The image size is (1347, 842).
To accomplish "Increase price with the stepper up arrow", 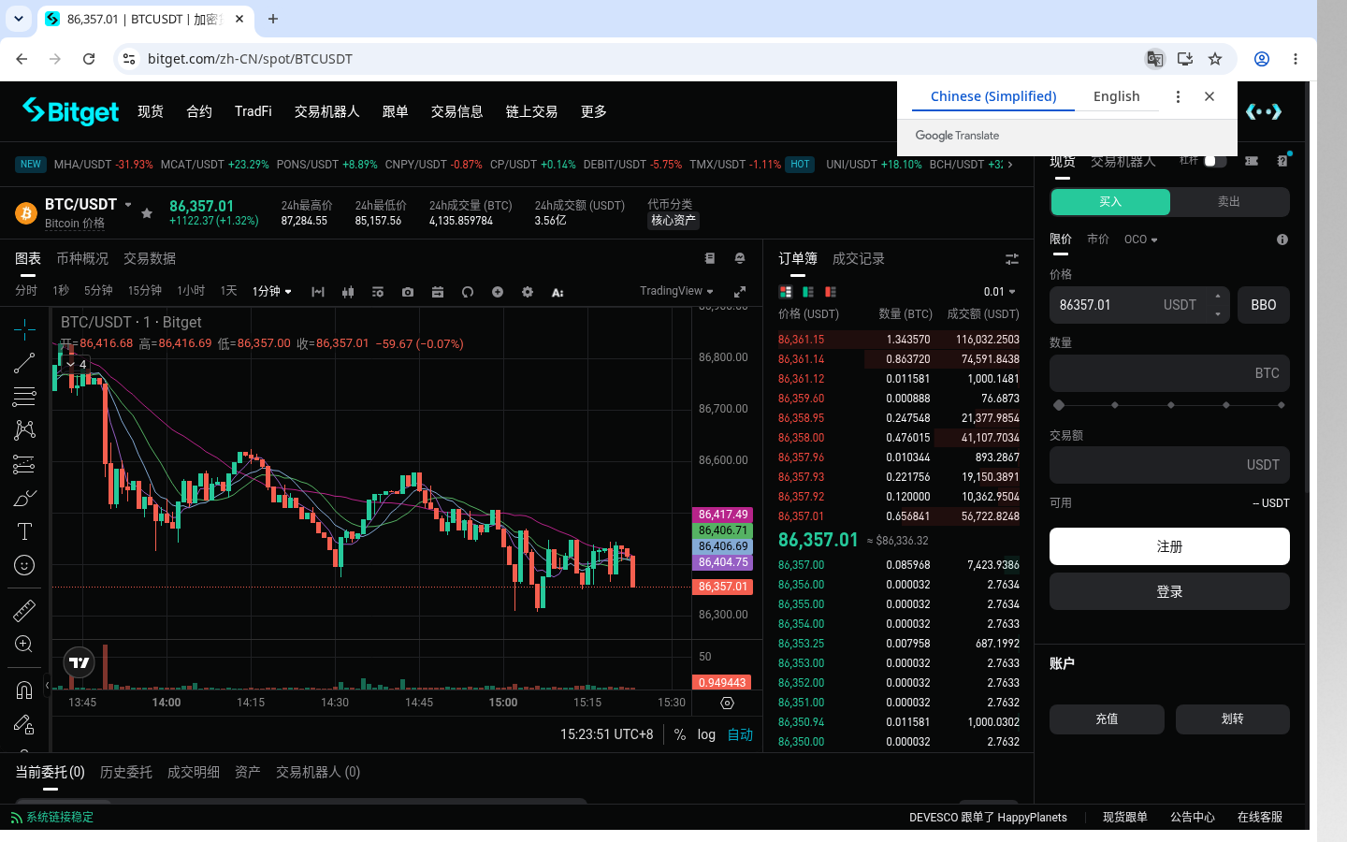I will pyautogui.click(x=1218, y=297).
